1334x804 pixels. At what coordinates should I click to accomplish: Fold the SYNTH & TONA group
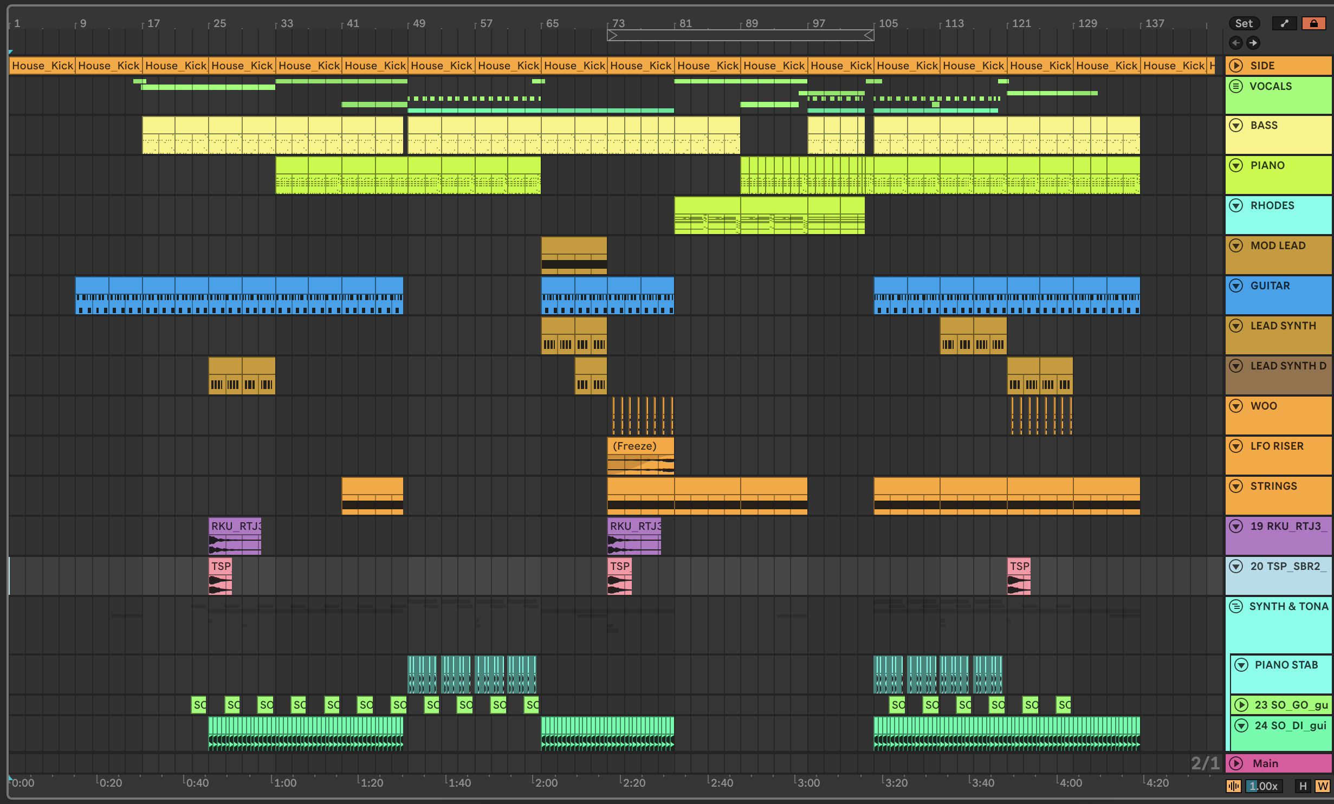click(1236, 606)
